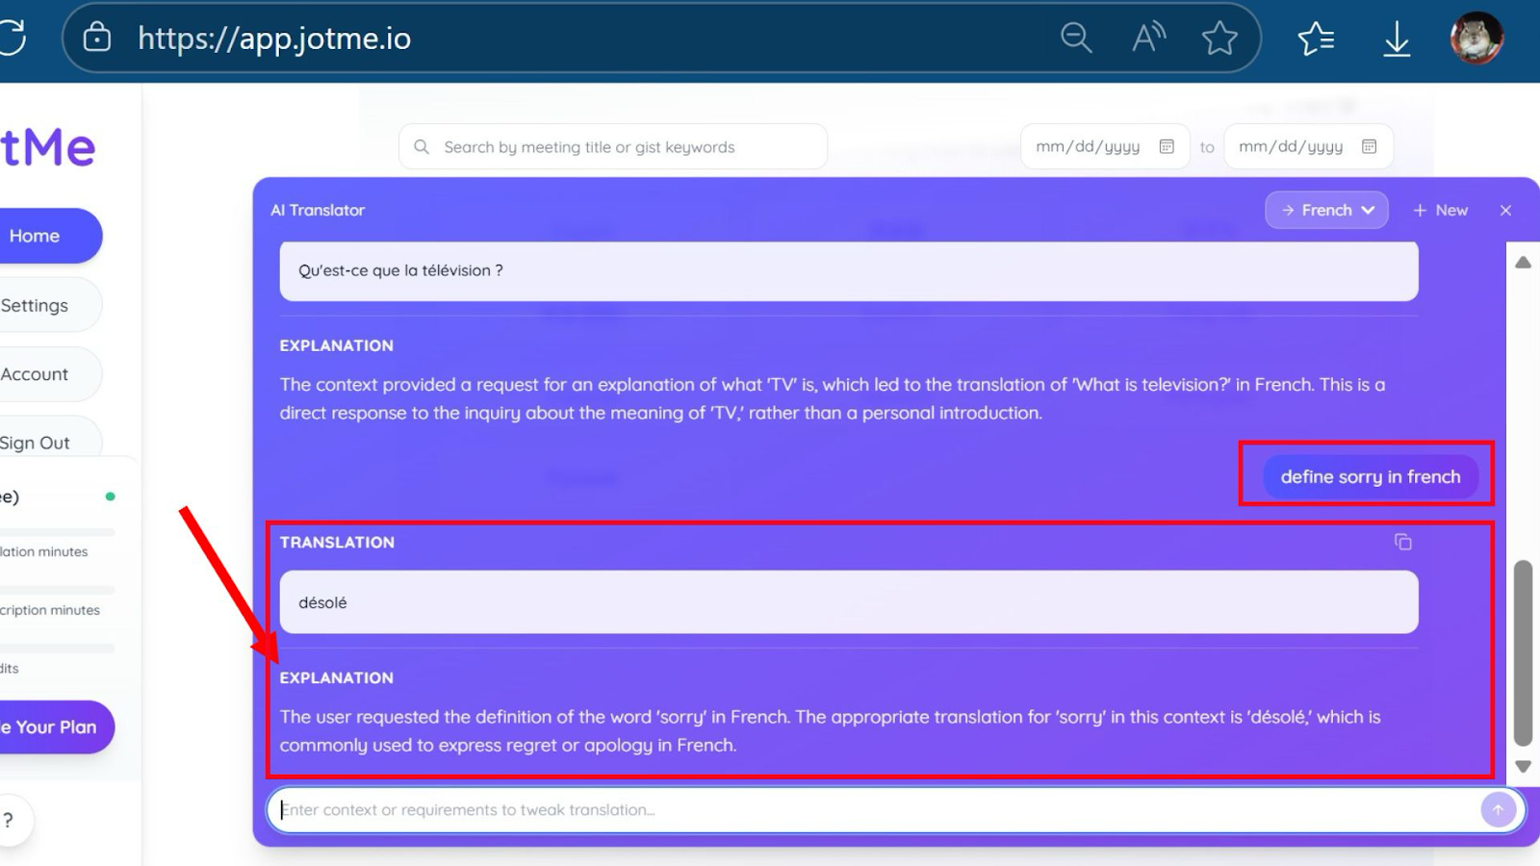Add this page to browser favorites
Viewport: 1540px width, 866px height.
[1219, 38]
